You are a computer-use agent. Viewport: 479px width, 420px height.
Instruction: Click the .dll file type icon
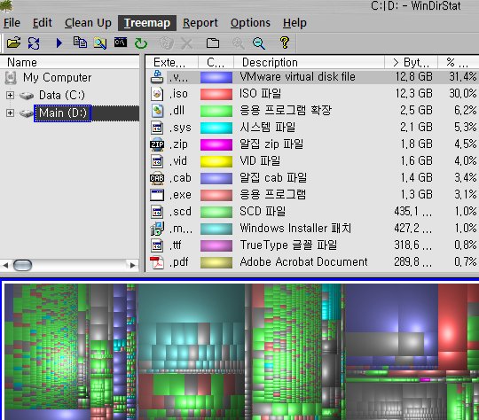coord(157,111)
